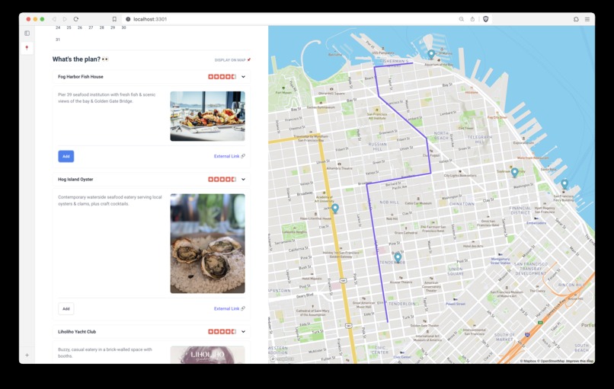Click Liholiho Yacht Club star rating
Image resolution: width=614 pixels, height=389 pixels.
[222, 331]
